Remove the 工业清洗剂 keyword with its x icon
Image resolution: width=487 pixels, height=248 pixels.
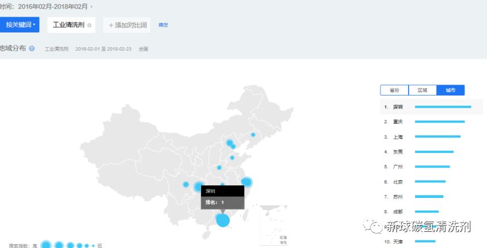pyautogui.click(x=89, y=25)
